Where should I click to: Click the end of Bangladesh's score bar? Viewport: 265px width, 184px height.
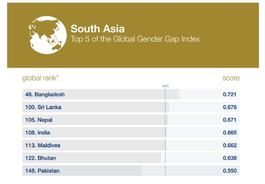coord(179,94)
